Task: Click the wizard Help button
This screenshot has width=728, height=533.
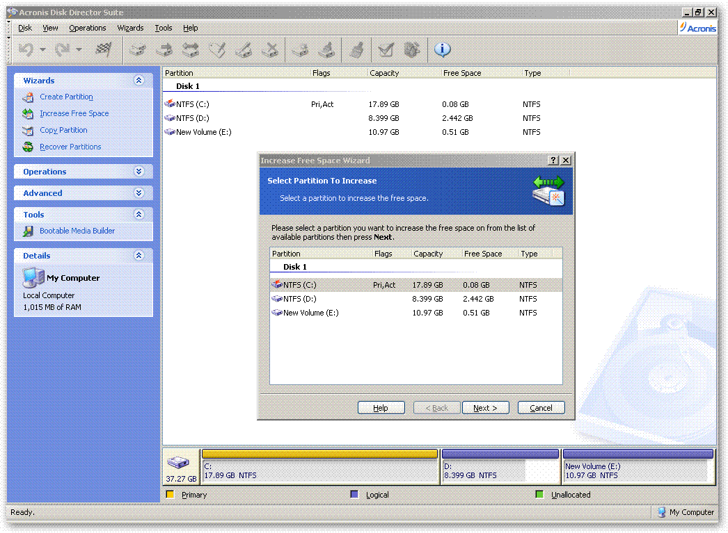Action: [x=381, y=408]
